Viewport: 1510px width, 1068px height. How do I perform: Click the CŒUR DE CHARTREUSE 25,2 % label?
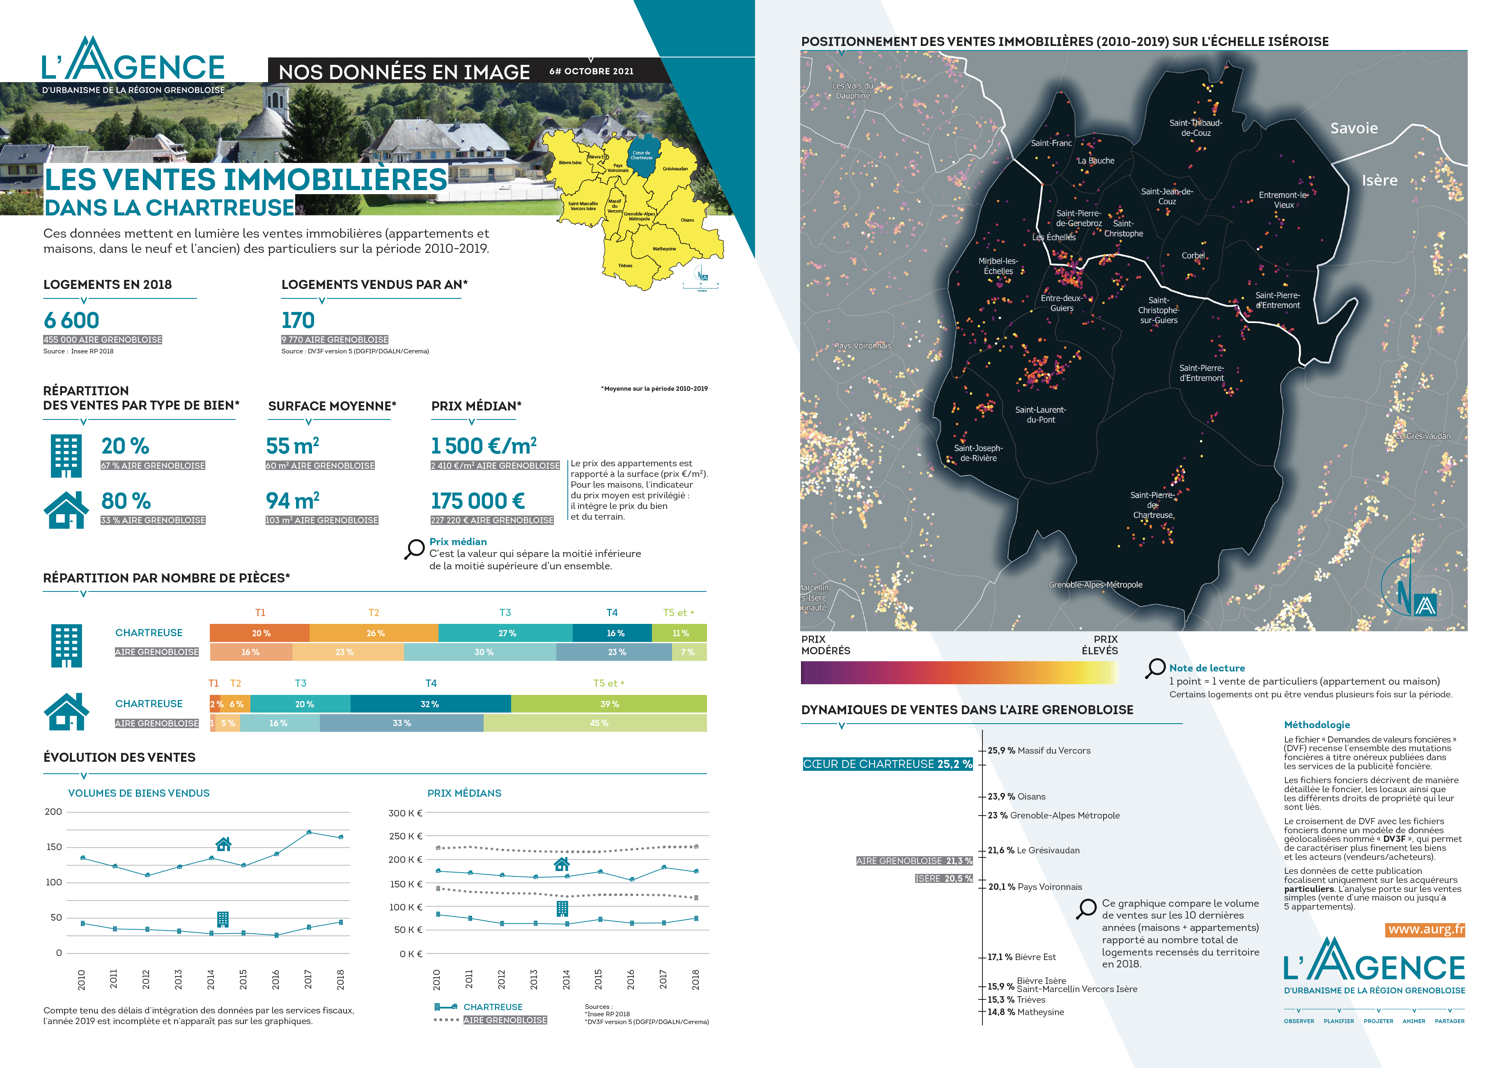[887, 764]
